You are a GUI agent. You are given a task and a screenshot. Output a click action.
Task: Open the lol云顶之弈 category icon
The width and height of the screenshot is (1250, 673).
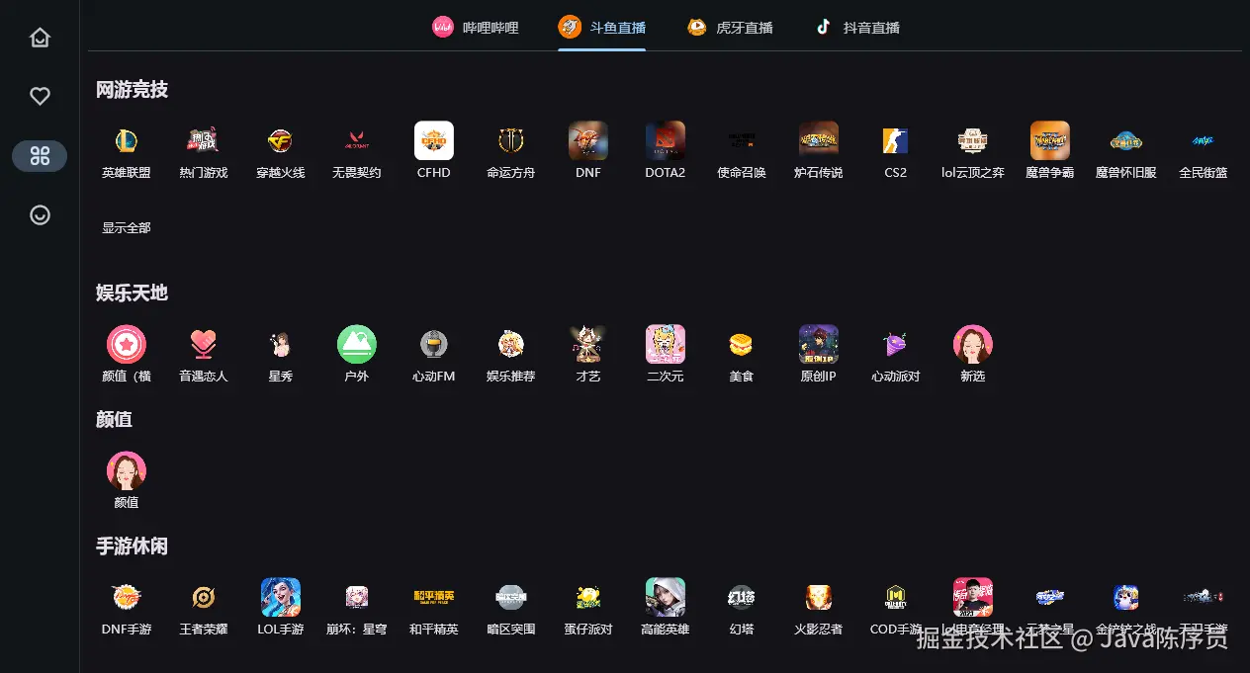973,140
